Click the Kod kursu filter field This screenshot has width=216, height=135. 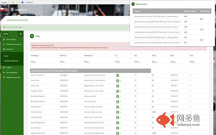pyautogui.click(x=71, y=62)
